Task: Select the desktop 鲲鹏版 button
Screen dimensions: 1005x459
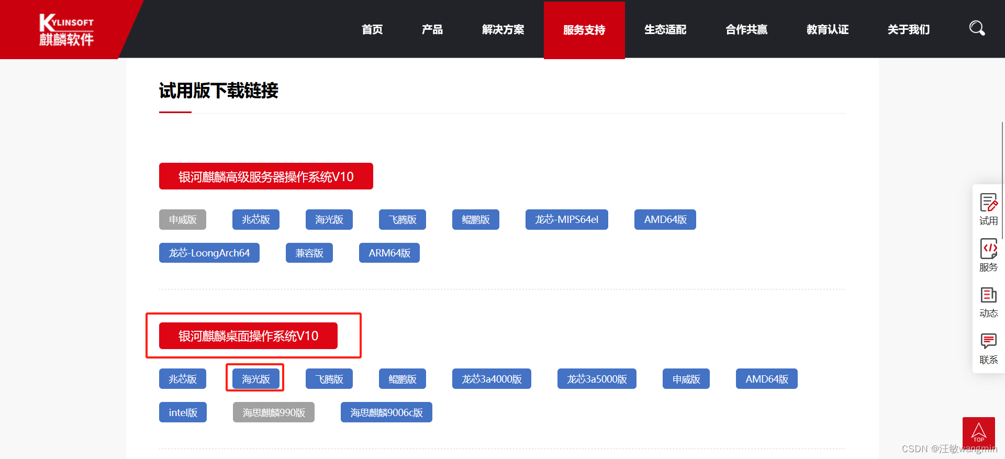Action: coord(403,379)
